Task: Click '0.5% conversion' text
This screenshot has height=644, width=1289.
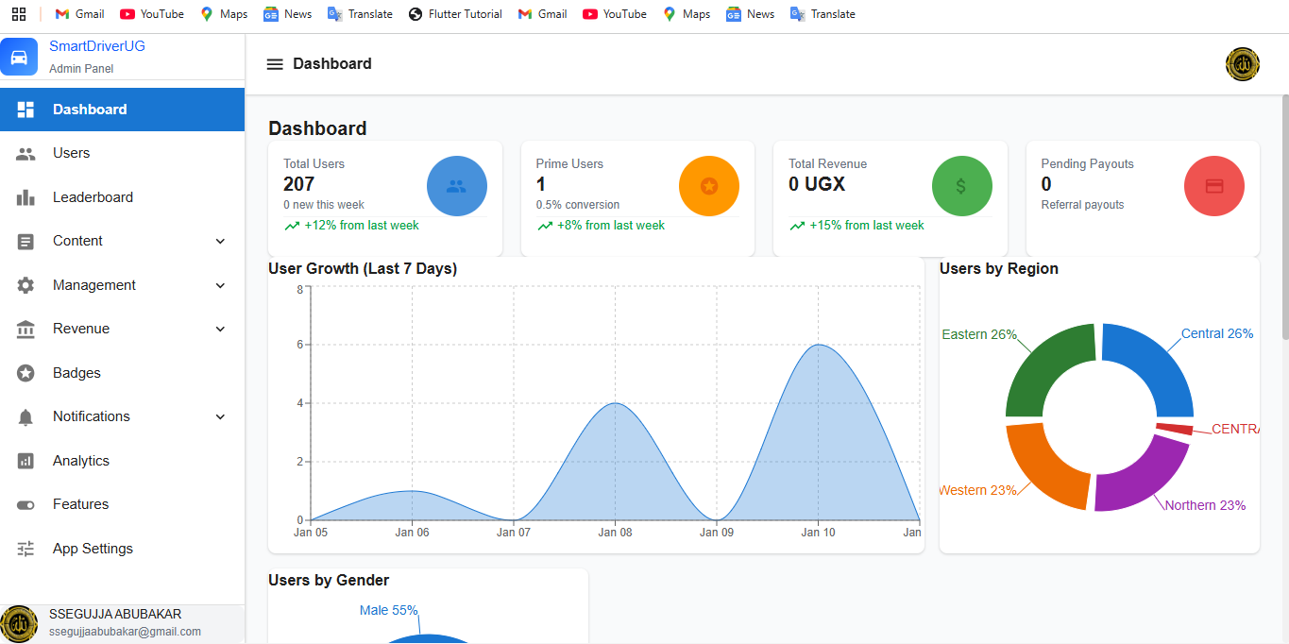Action: click(578, 205)
